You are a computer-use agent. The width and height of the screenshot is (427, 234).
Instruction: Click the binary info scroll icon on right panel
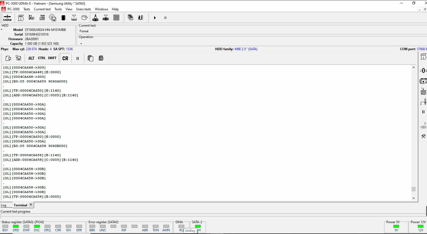(x=423, y=56)
